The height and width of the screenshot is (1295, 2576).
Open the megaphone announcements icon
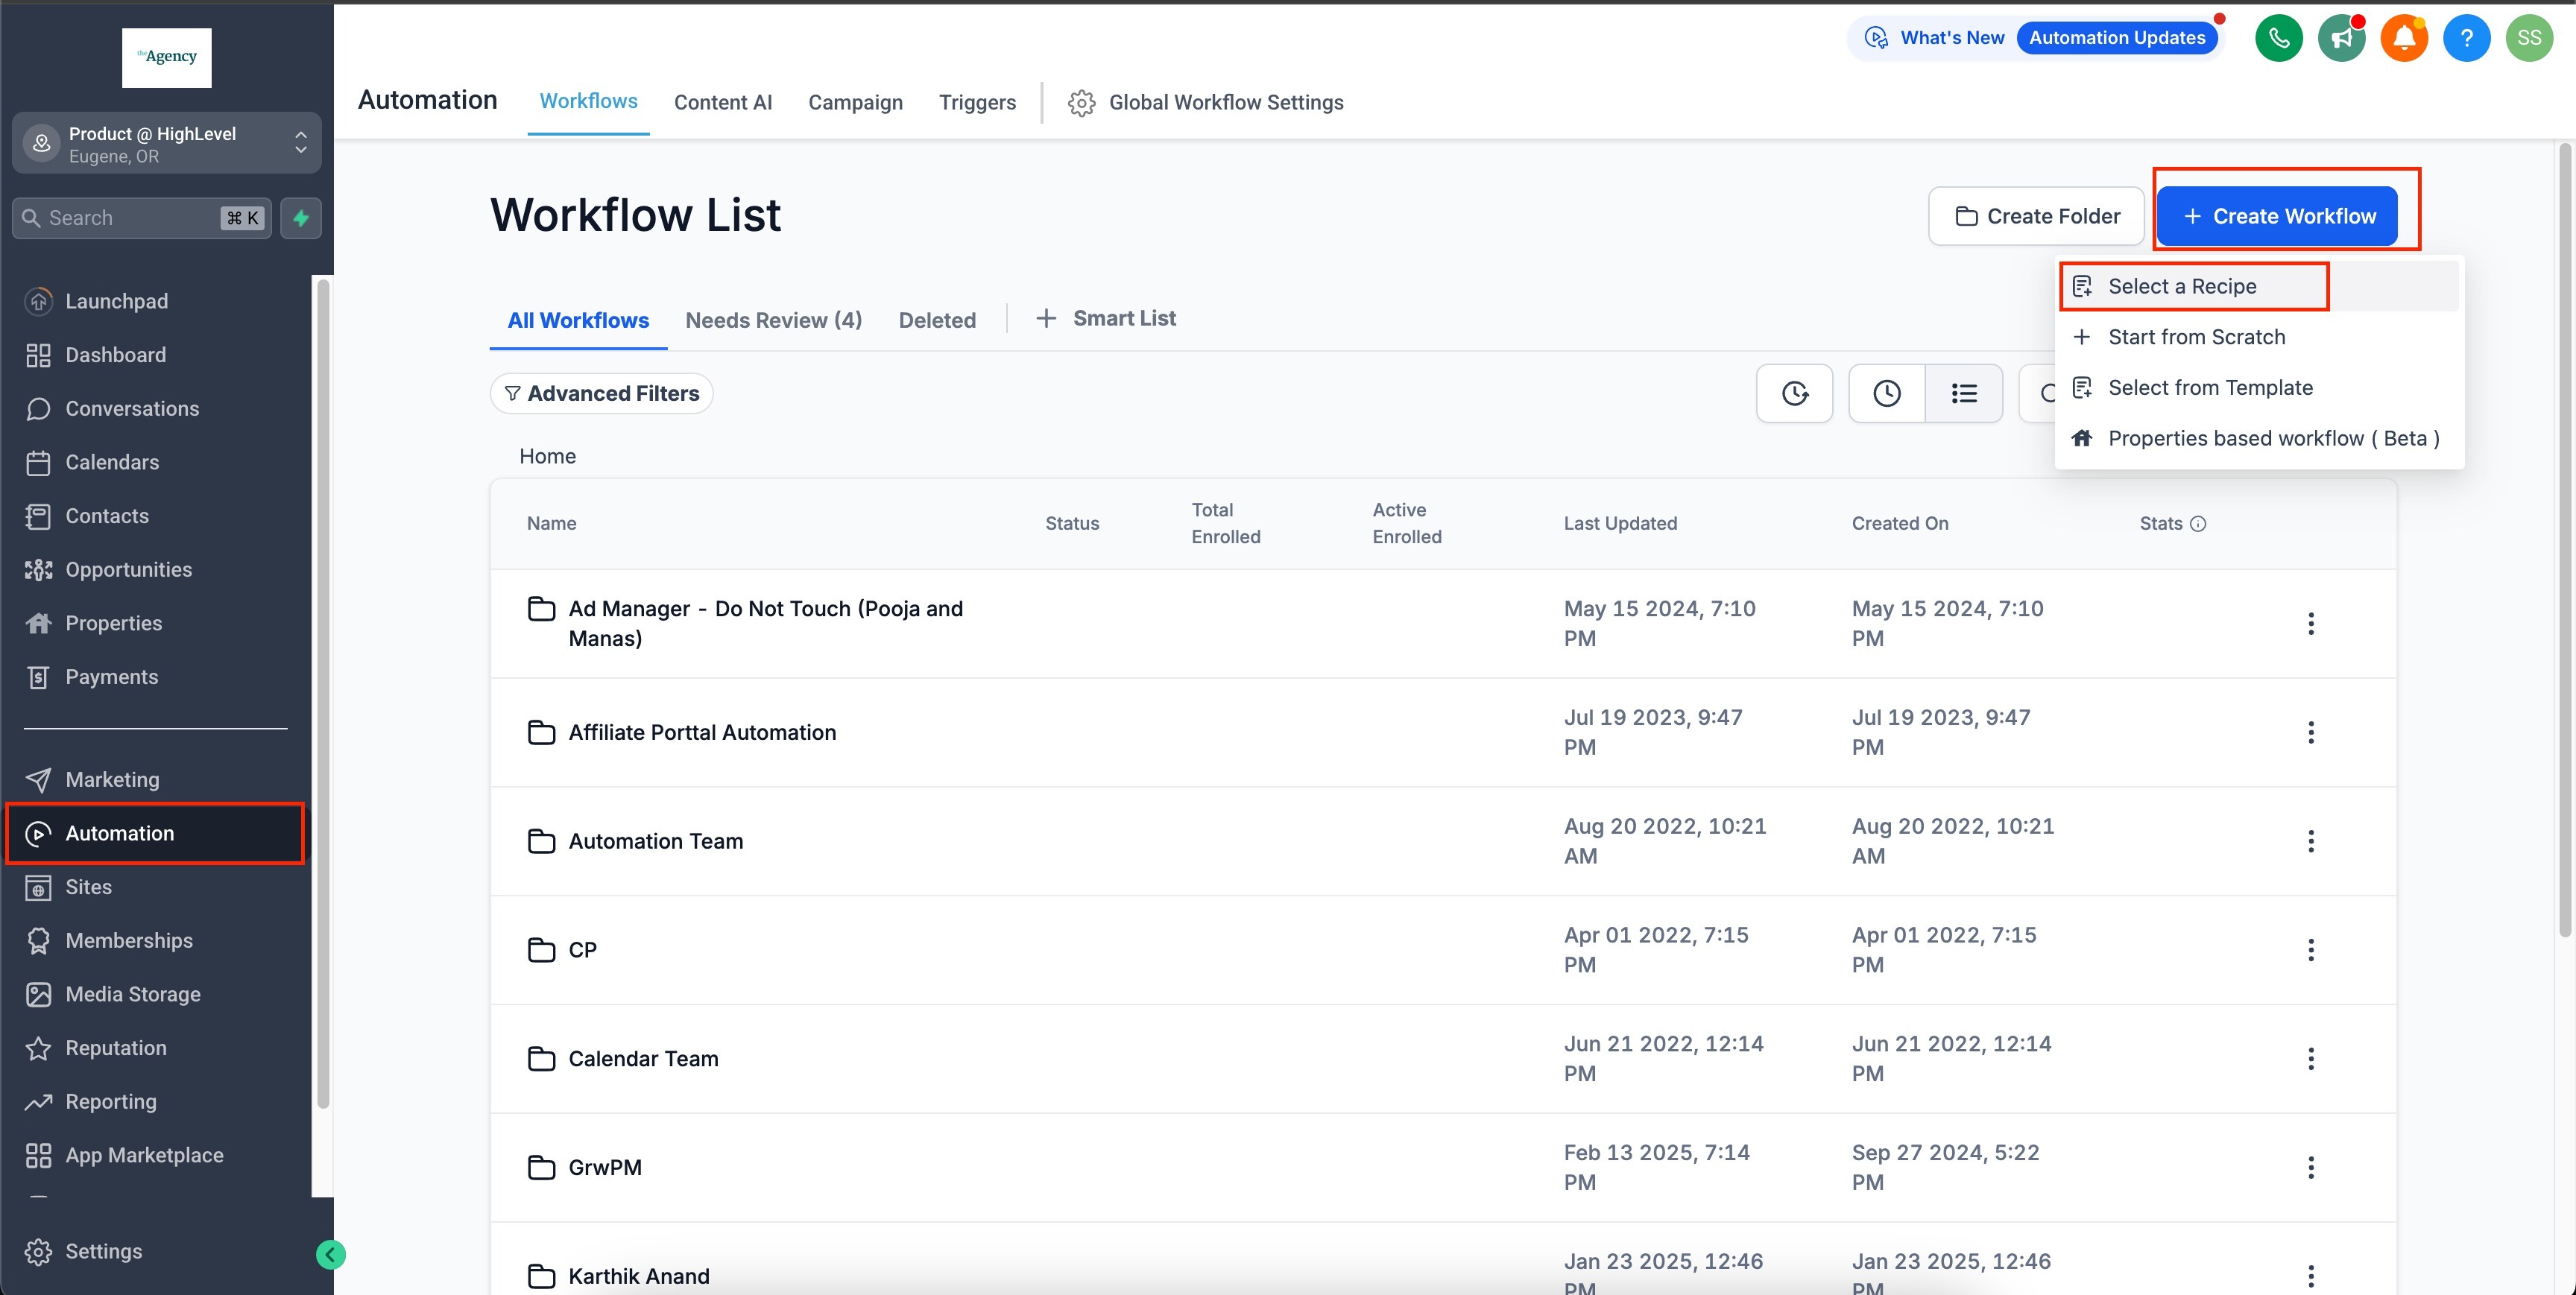pyautogui.click(x=2341, y=39)
